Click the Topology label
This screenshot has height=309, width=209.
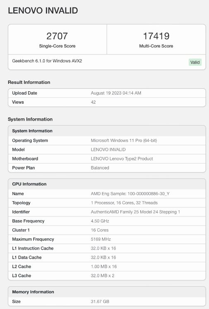click(22, 203)
